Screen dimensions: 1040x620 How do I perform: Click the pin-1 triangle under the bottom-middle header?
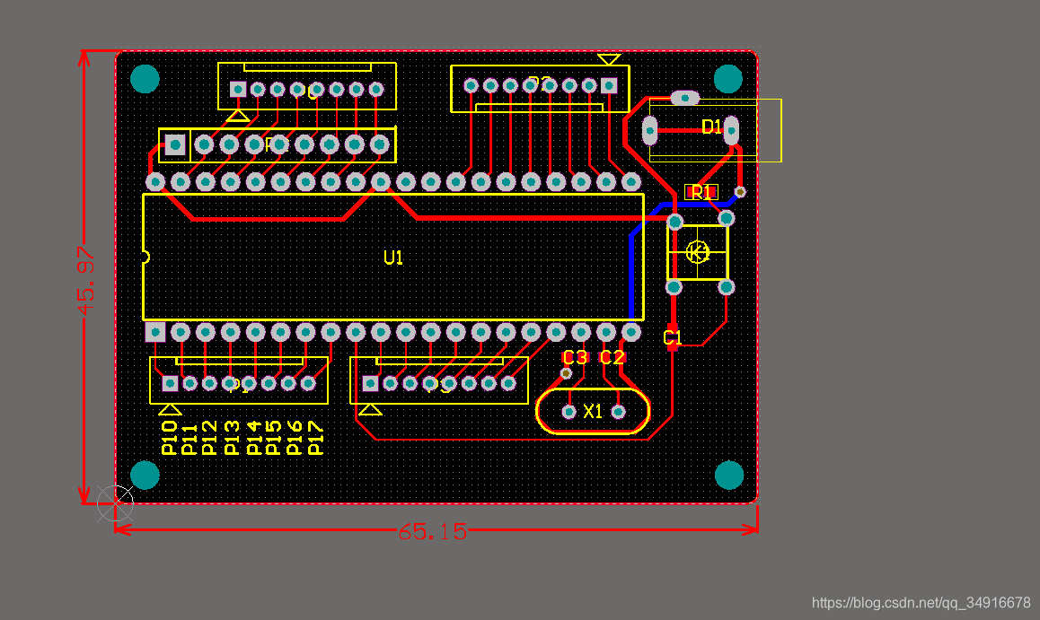pyautogui.click(x=370, y=409)
